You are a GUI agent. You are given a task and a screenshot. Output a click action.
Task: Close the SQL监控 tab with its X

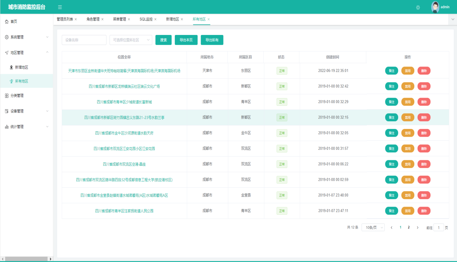(x=156, y=19)
